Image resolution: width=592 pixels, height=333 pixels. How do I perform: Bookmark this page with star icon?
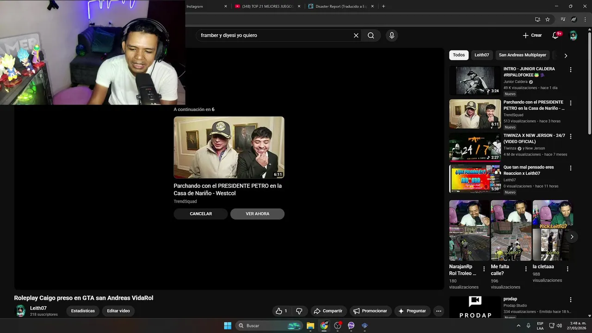click(548, 19)
